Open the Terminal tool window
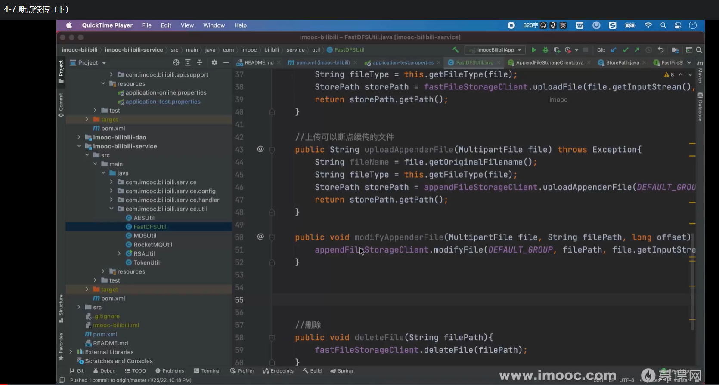 [207, 370]
